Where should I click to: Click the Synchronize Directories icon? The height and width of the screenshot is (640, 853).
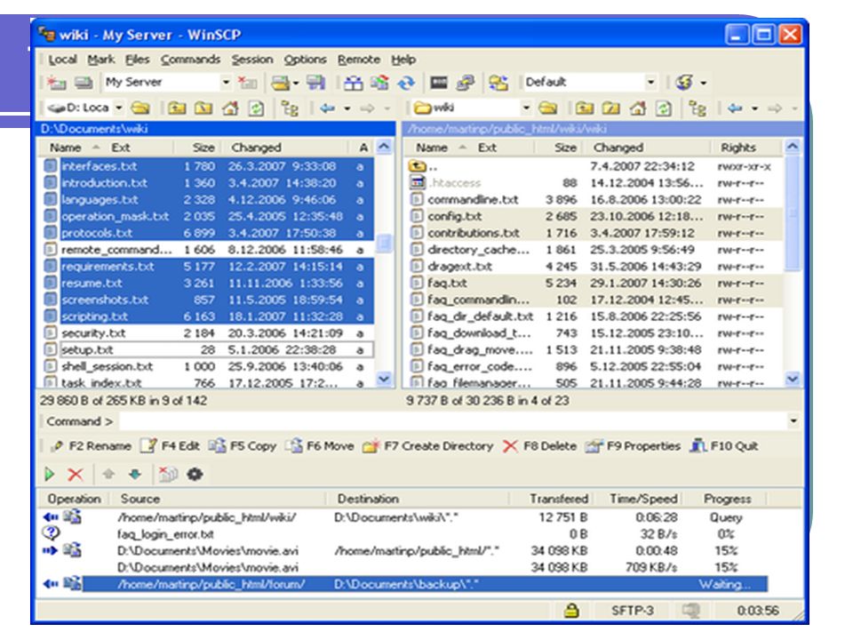coord(379,83)
